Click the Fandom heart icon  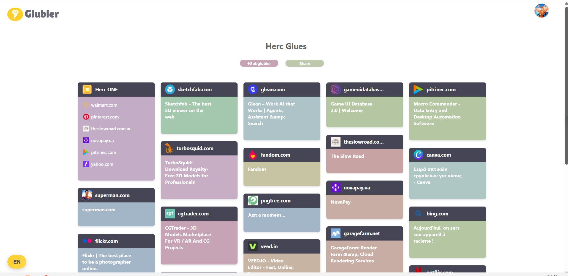point(252,155)
